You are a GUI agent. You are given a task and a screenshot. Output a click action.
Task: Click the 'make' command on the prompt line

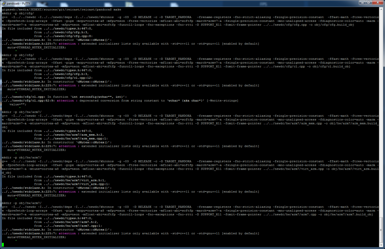click(117, 10)
